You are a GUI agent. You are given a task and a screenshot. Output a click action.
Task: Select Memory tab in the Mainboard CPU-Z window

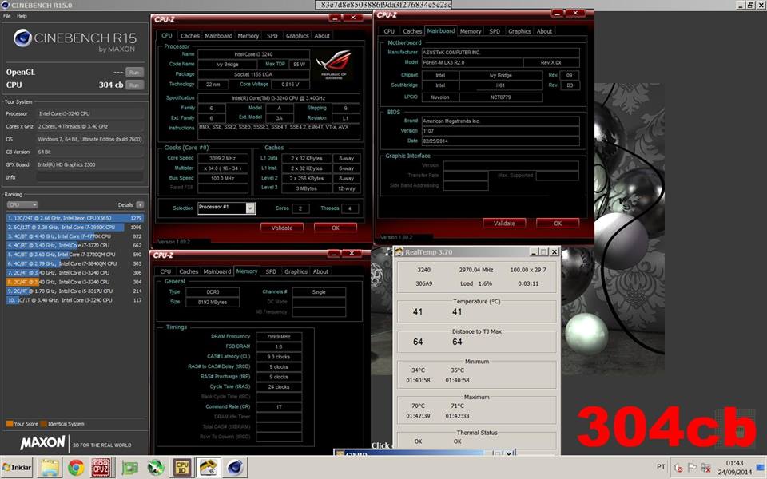click(471, 31)
